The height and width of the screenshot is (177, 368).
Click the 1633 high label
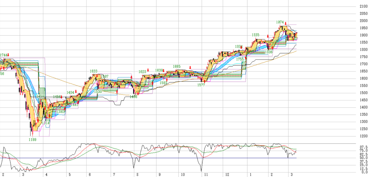tap(94, 71)
